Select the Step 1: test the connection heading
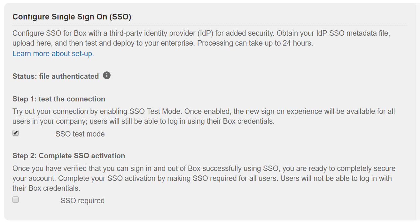This screenshot has width=420, height=222. (x=59, y=99)
